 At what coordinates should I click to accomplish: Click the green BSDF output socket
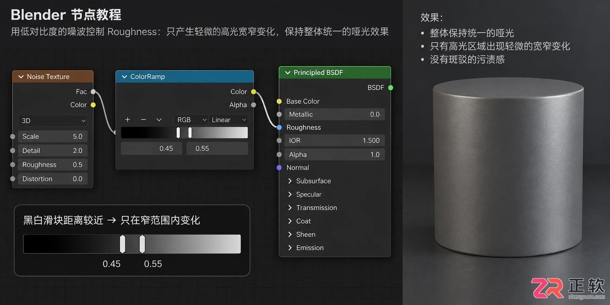click(x=391, y=88)
